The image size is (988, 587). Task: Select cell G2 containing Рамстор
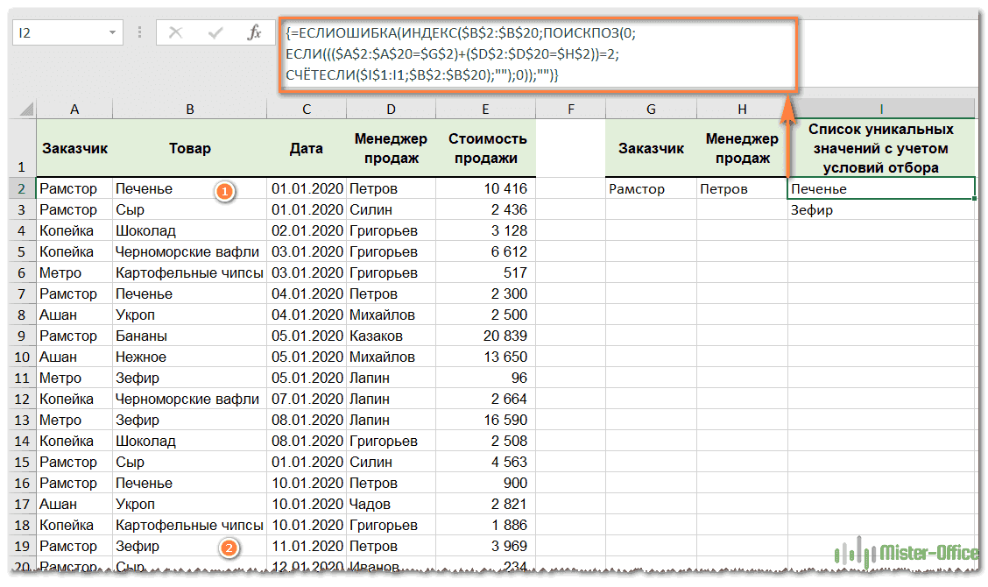pos(651,189)
